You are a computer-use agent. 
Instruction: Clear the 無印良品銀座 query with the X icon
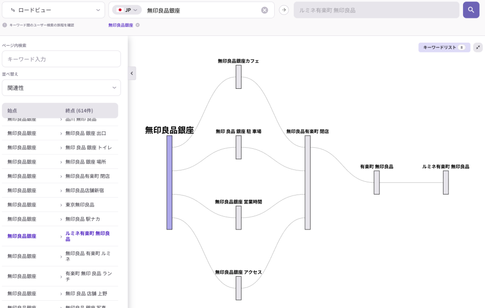[265, 9]
